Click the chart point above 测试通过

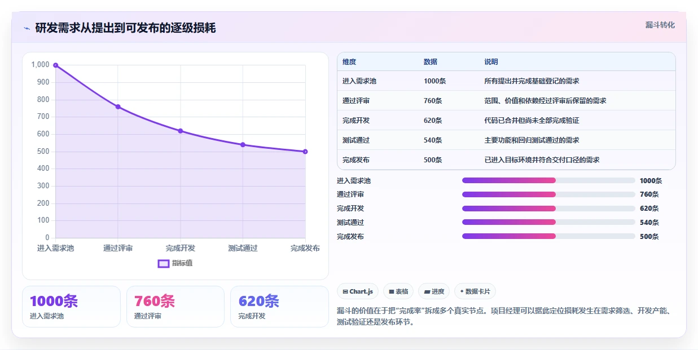pos(243,145)
